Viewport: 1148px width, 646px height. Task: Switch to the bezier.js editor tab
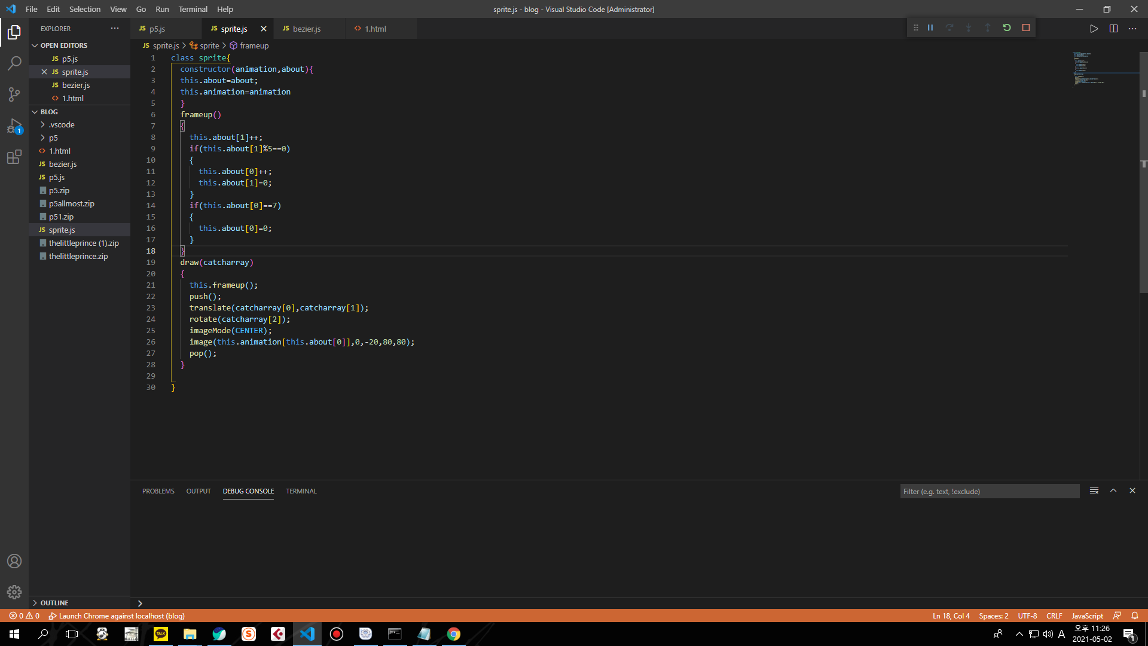306,29
